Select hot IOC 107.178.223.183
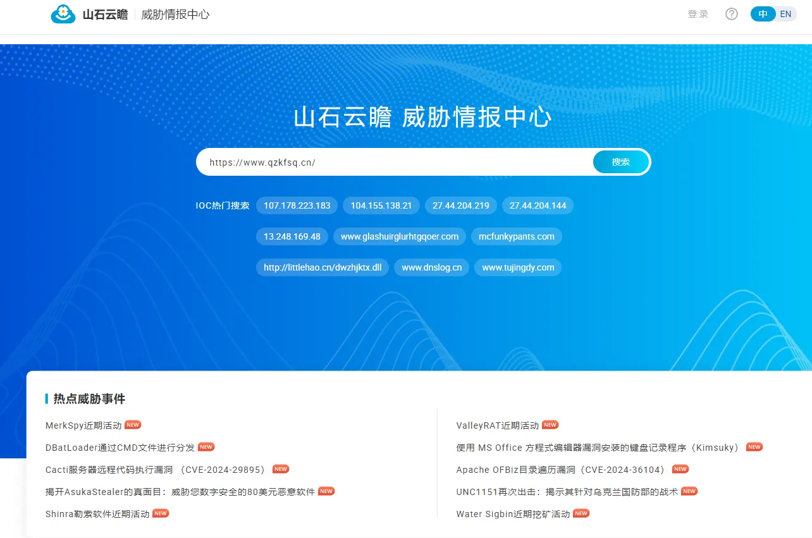Screen dimensions: 812x538 tap(297, 205)
